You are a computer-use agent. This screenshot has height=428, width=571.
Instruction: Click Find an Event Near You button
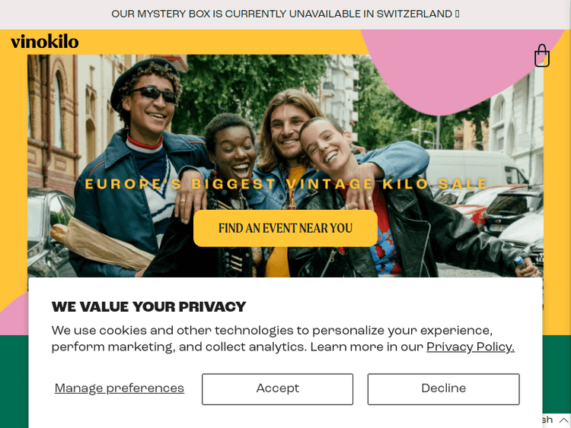(x=285, y=228)
